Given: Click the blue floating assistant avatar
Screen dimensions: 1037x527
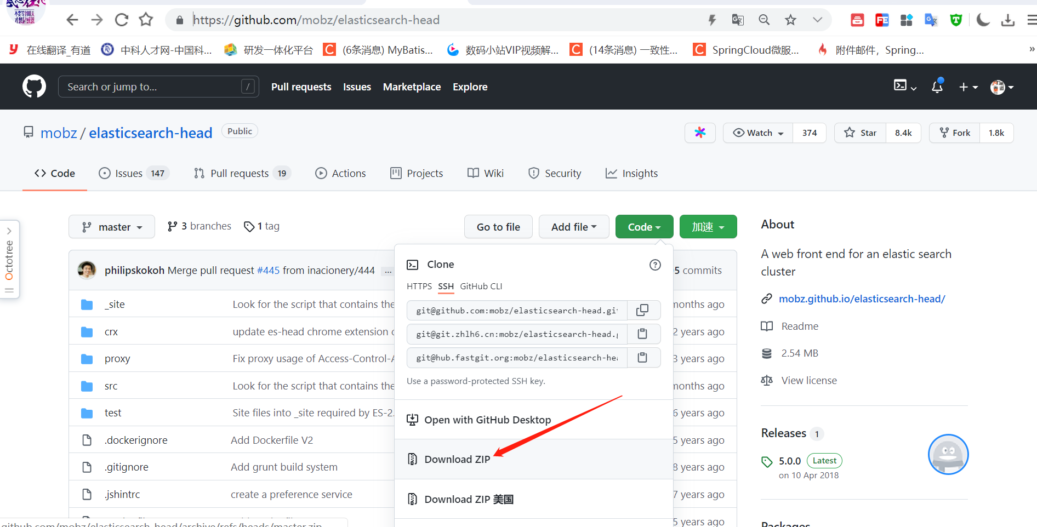Looking at the screenshot, I should (948, 454).
